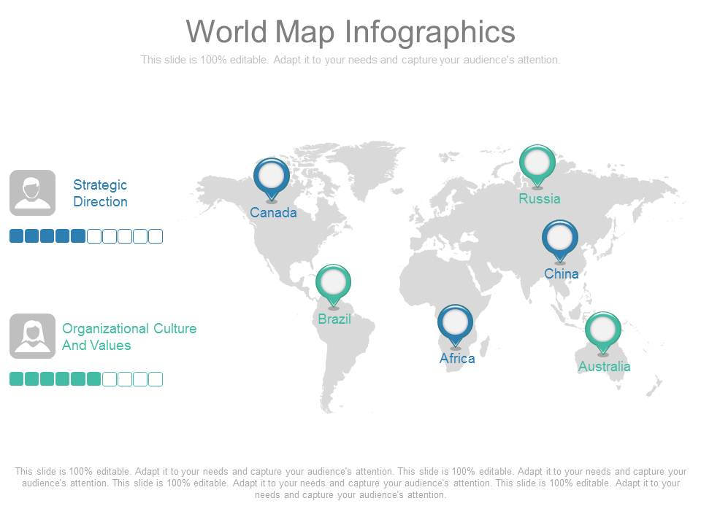
Task: Select the 'Organizational Culture And Values' label
Action: 129,337
